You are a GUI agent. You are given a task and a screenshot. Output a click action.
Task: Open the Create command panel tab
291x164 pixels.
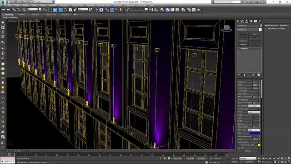point(238,21)
